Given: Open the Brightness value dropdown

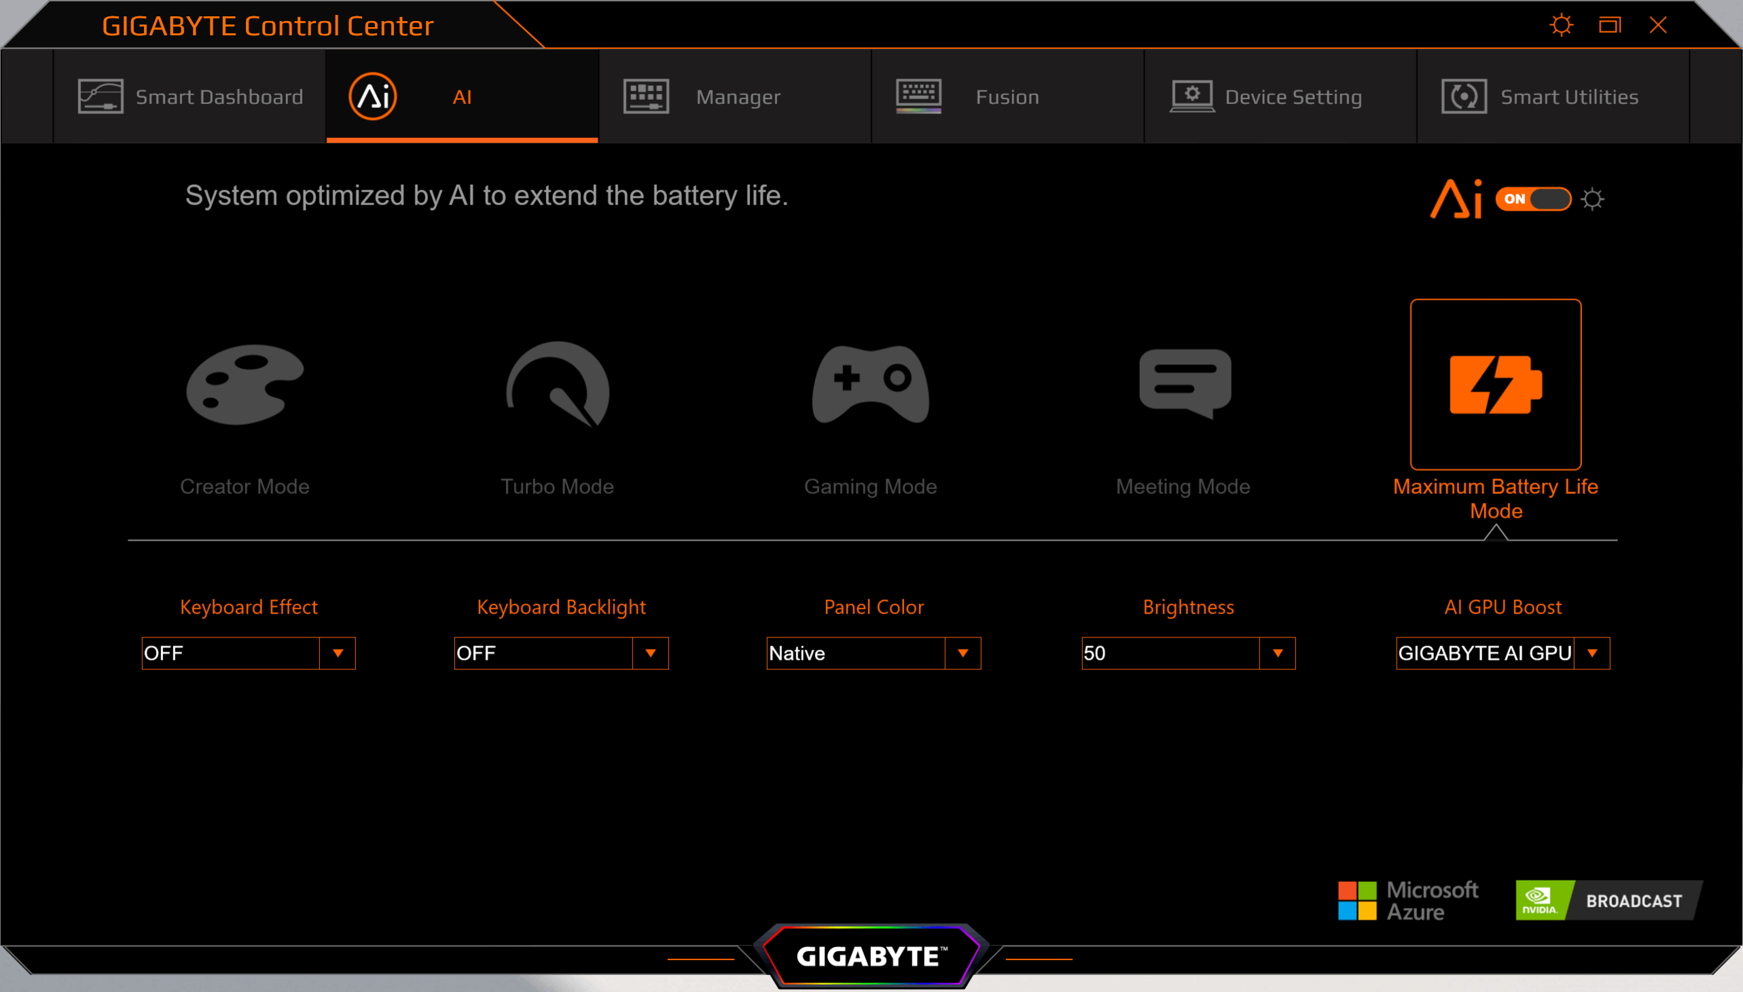Looking at the screenshot, I should (x=1277, y=653).
